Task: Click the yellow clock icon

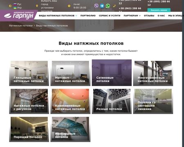Action: 69,6
